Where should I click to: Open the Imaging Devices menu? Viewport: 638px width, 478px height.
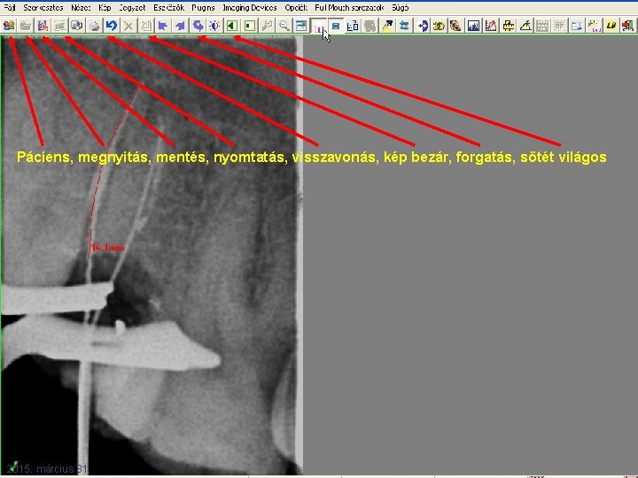pyautogui.click(x=249, y=8)
